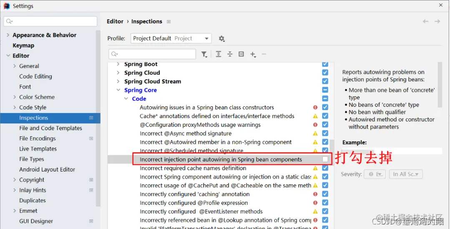Toggle the Spring Cloud inspections checkbox
The image size is (450, 229).
(x=325, y=73)
